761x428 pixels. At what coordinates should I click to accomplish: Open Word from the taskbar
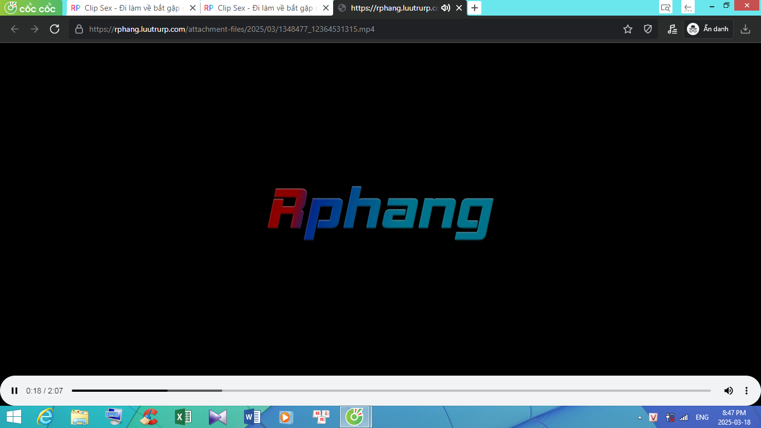[x=252, y=417]
